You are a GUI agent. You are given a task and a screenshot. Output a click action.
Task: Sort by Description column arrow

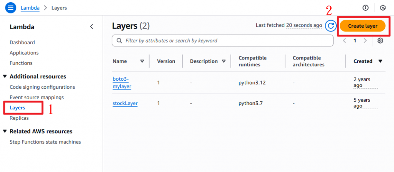tap(223, 61)
